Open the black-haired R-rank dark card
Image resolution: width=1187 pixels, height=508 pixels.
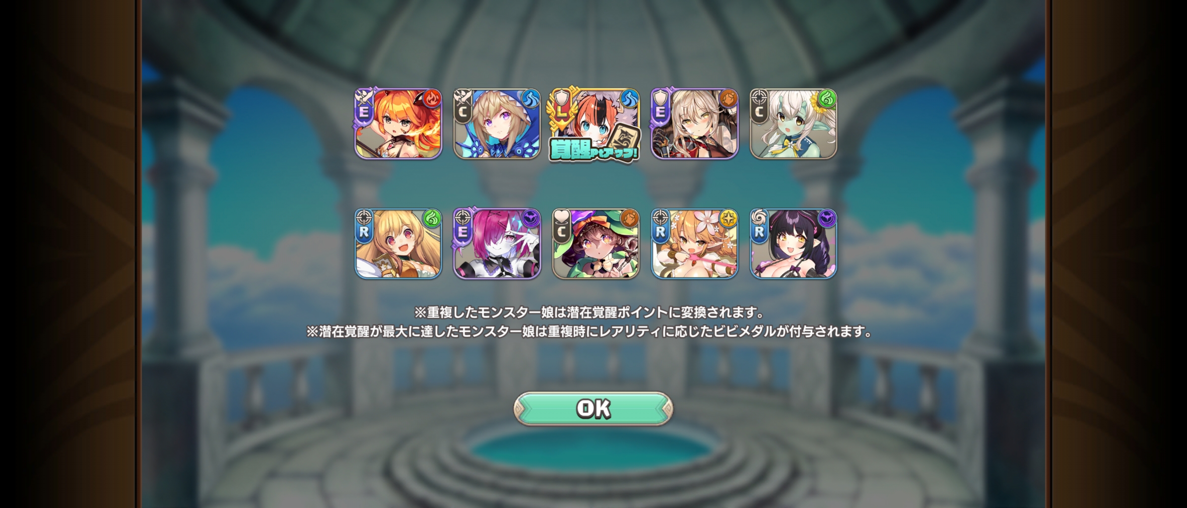[x=793, y=244]
